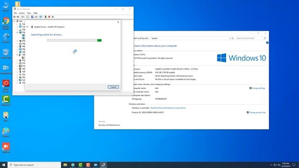Open the Action menu in Device Manager
Screen dimensions: 299x168
coord(22,13)
